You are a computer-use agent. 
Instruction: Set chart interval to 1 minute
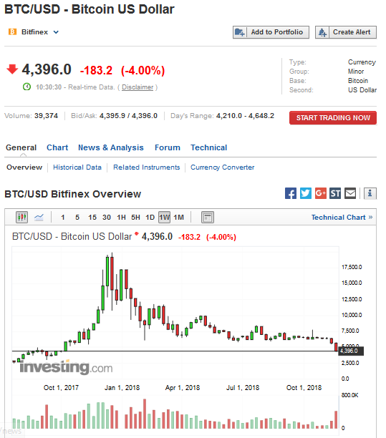(63, 218)
